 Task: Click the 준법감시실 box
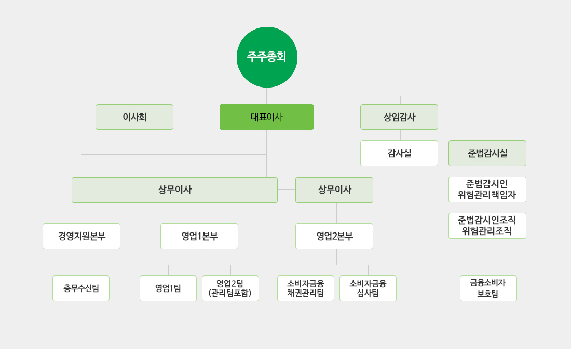(x=487, y=153)
